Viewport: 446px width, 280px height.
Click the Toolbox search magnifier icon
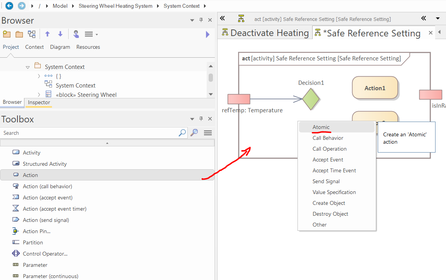point(182,133)
